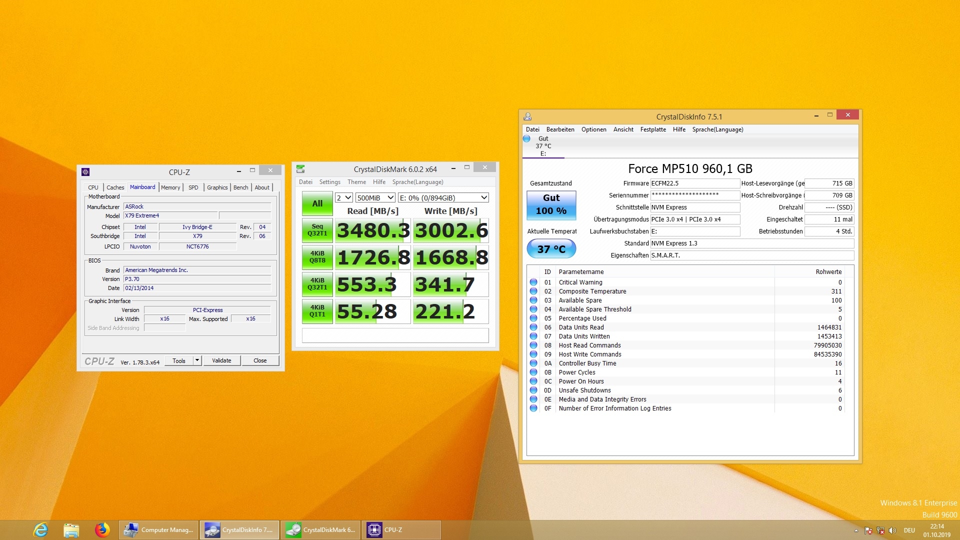Select the Memory tab in CPU-Z
Viewport: 960px width, 540px height.
(x=170, y=187)
